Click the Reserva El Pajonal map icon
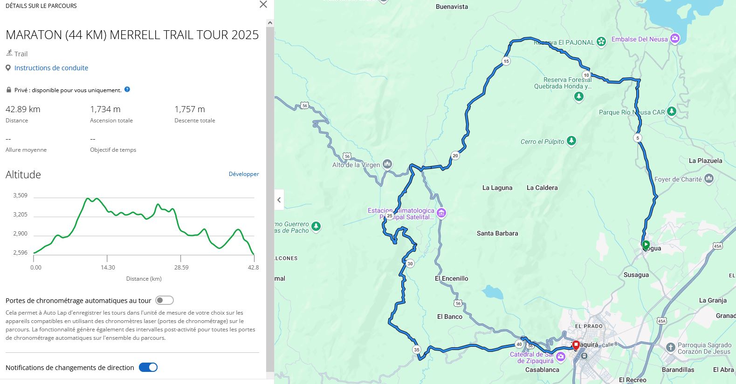This screenshot has width=736, height=384. click(601, 42)
